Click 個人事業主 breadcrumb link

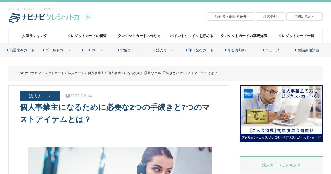tap(96, 73)
